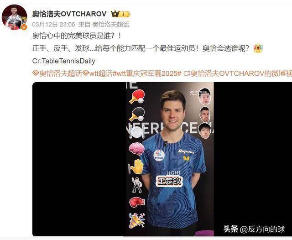Open the post timestamp 03月12日 23:06

[53, 24]
